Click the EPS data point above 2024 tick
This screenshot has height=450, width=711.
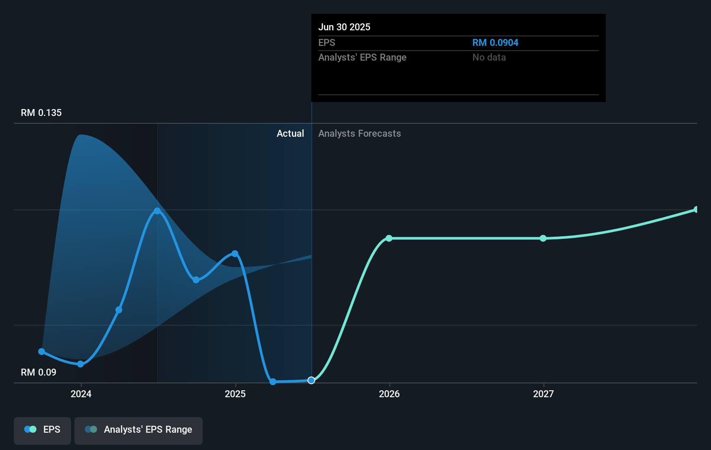click(x=81, y=364)
